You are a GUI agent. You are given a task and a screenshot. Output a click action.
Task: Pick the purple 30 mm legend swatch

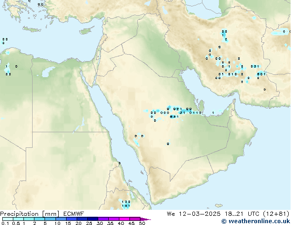click(103, 219)
